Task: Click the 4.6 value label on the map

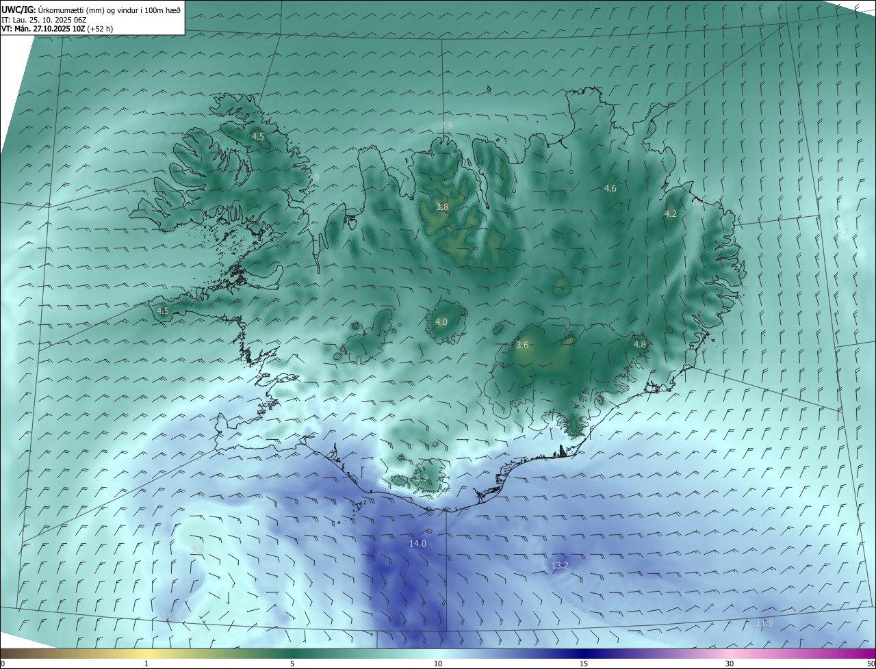Action: pos(610,188)
